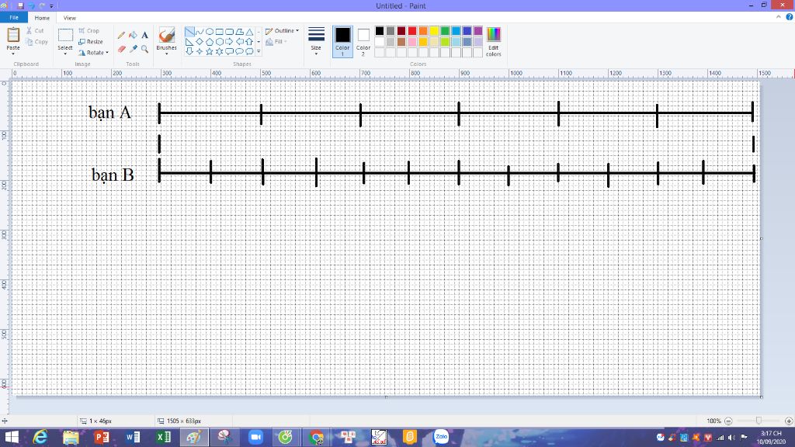Choose the Right triangle shape

click(189, 42)
